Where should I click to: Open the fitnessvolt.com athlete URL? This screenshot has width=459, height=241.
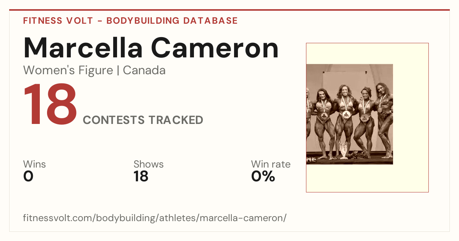(155, 218)
